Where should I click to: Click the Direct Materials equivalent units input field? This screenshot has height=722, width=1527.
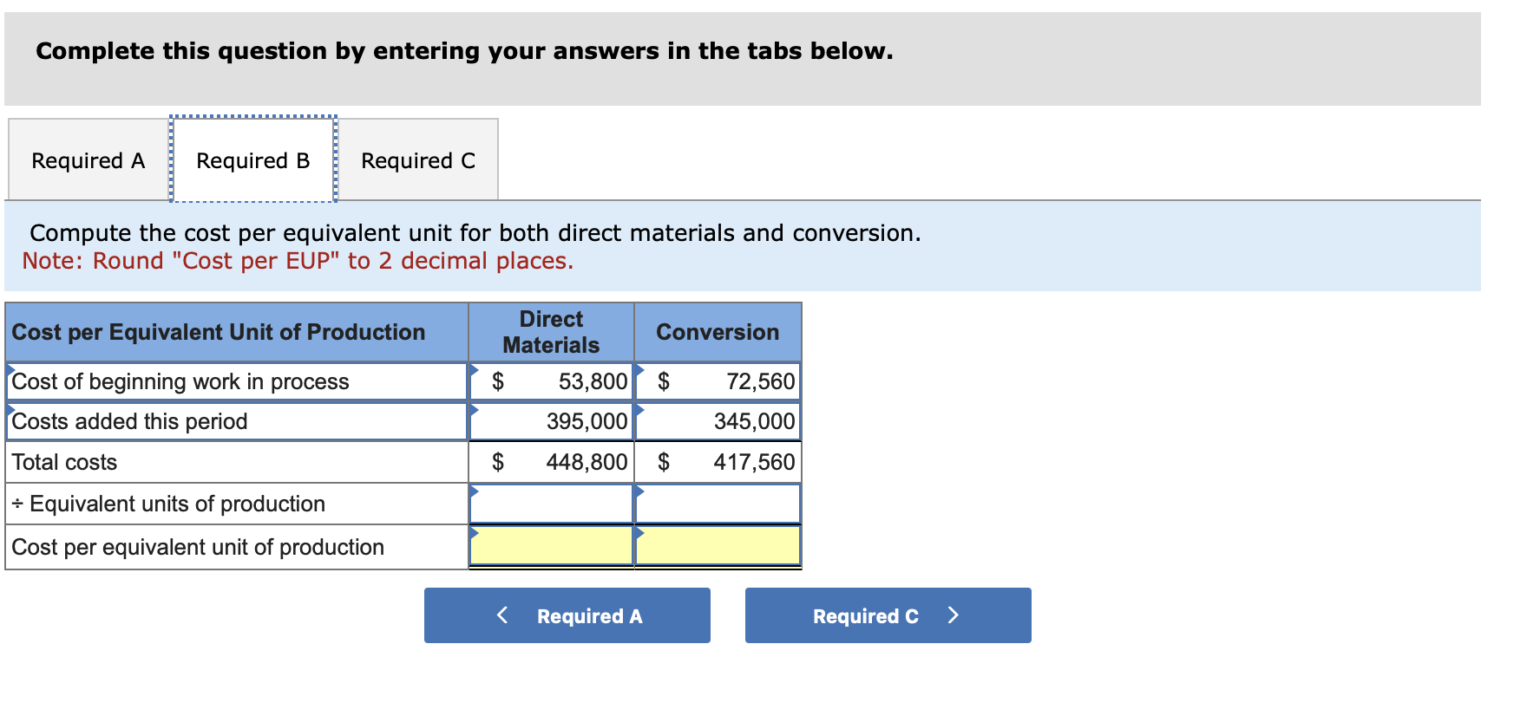click(551, 504)
